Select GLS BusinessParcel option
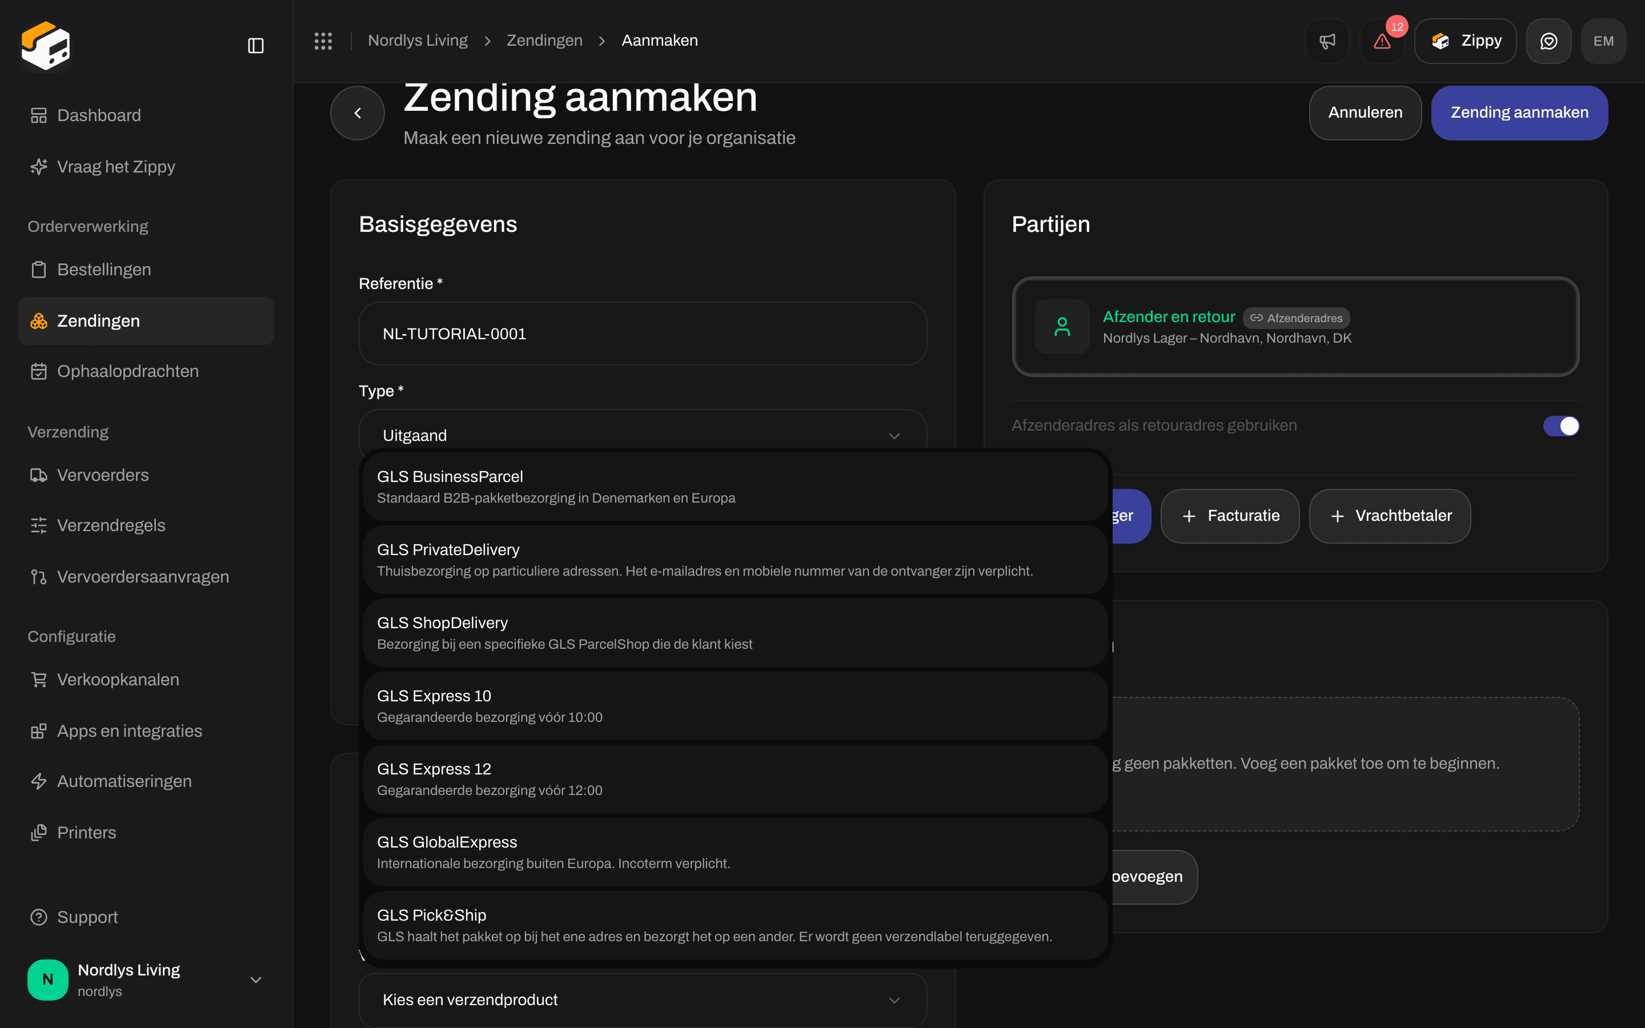1645x1028 pixels. [736, 487]
